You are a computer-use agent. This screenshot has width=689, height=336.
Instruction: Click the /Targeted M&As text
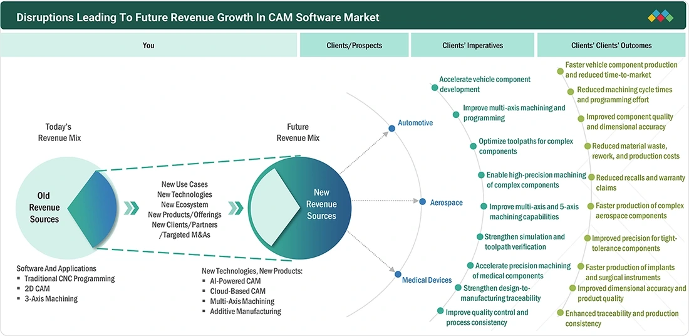(185, 235)
